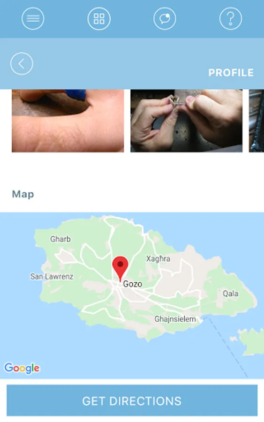Tap the question mark help icon
Image resolution: width=264 pixels, height=422 pixels.
tap(231, 19)
